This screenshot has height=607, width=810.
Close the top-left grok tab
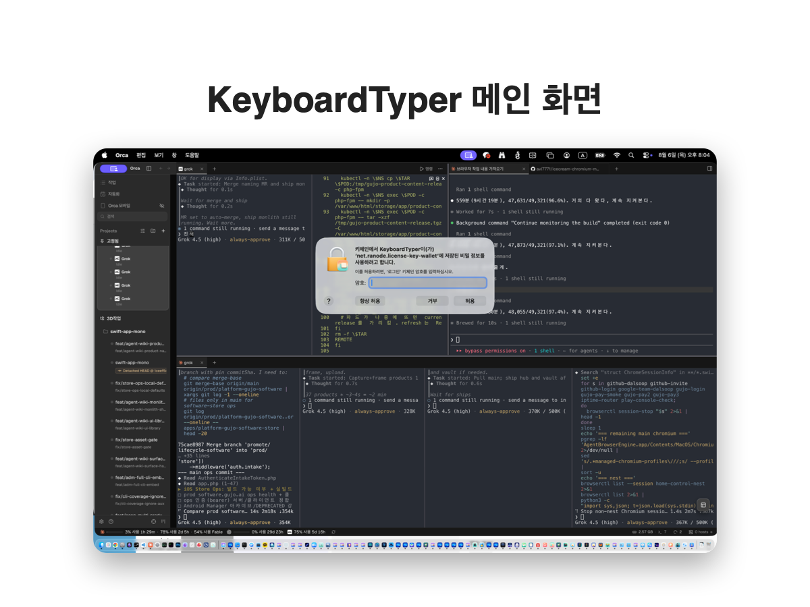[x=202, y=169]
